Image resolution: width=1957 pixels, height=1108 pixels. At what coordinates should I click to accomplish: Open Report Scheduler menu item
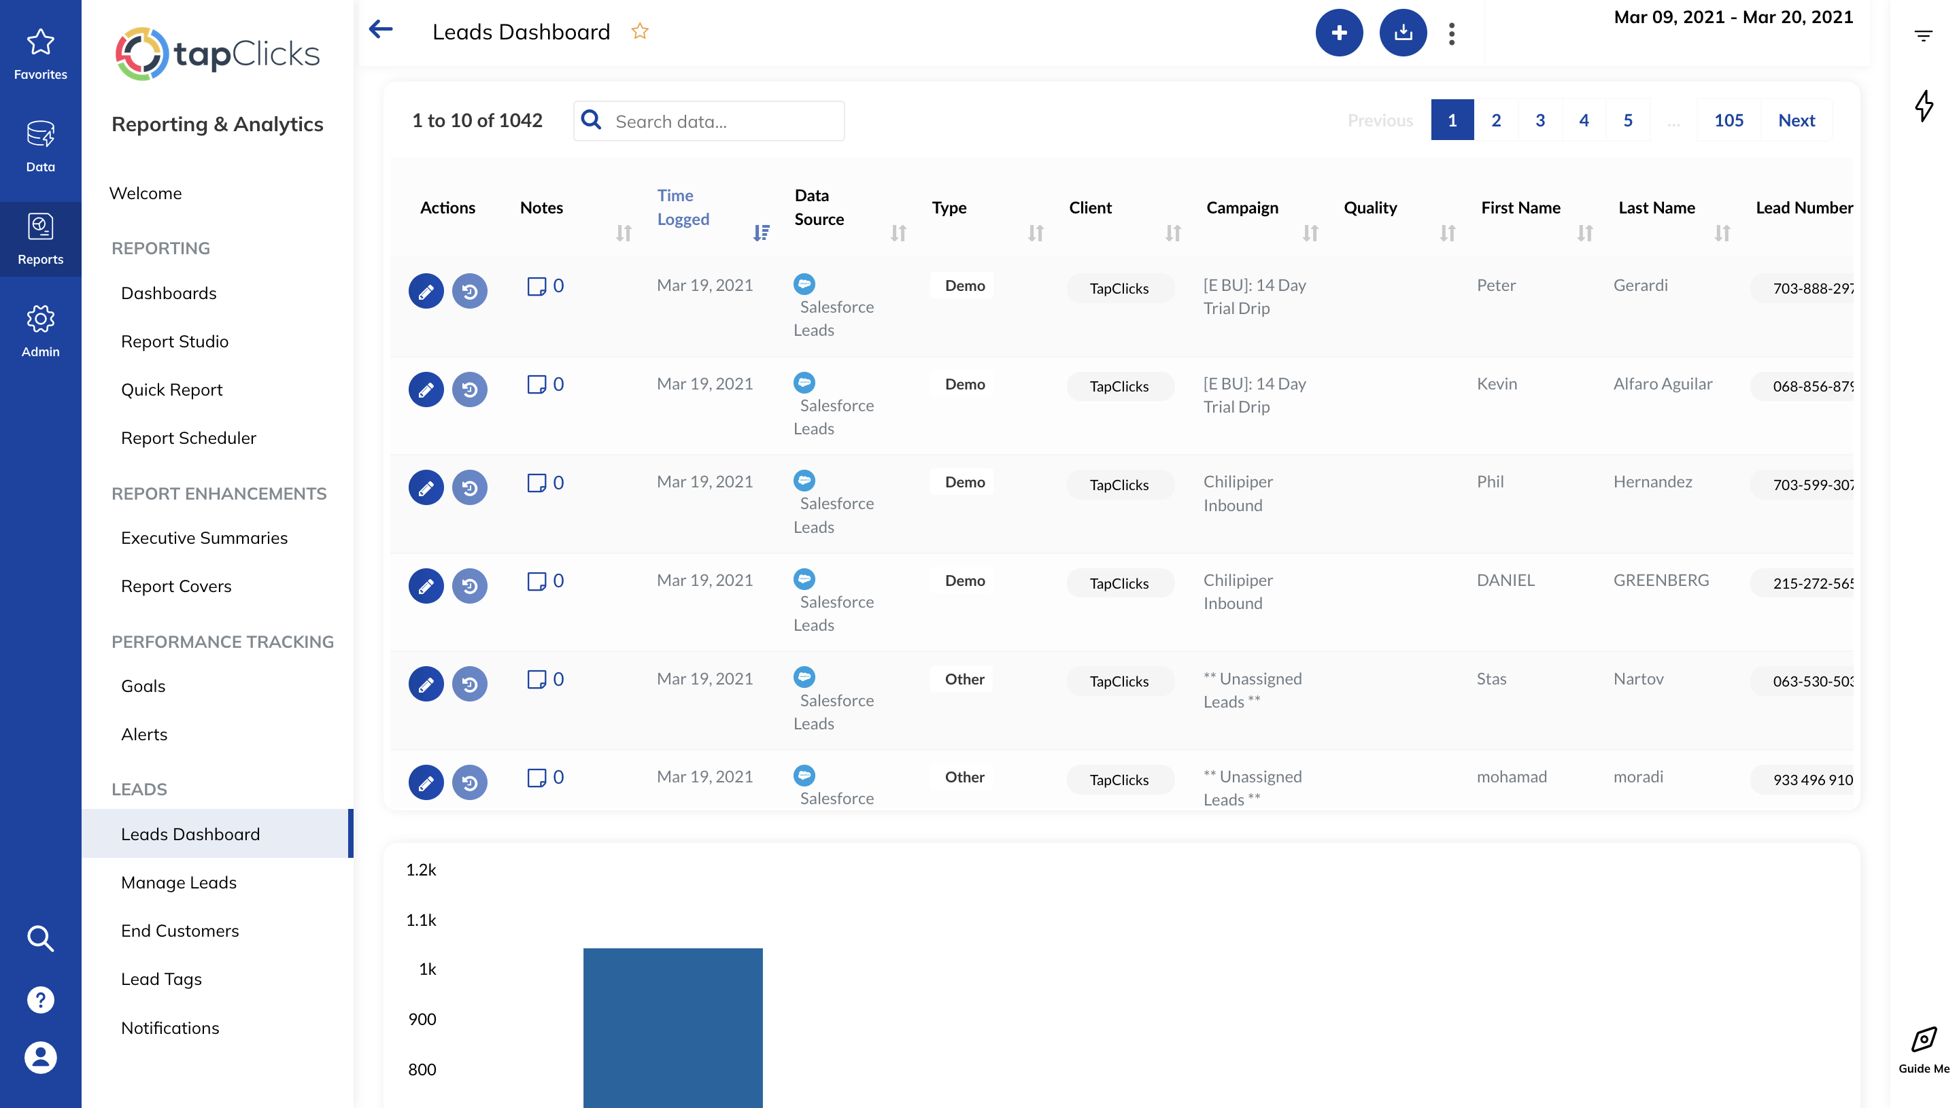pos(189,438)
